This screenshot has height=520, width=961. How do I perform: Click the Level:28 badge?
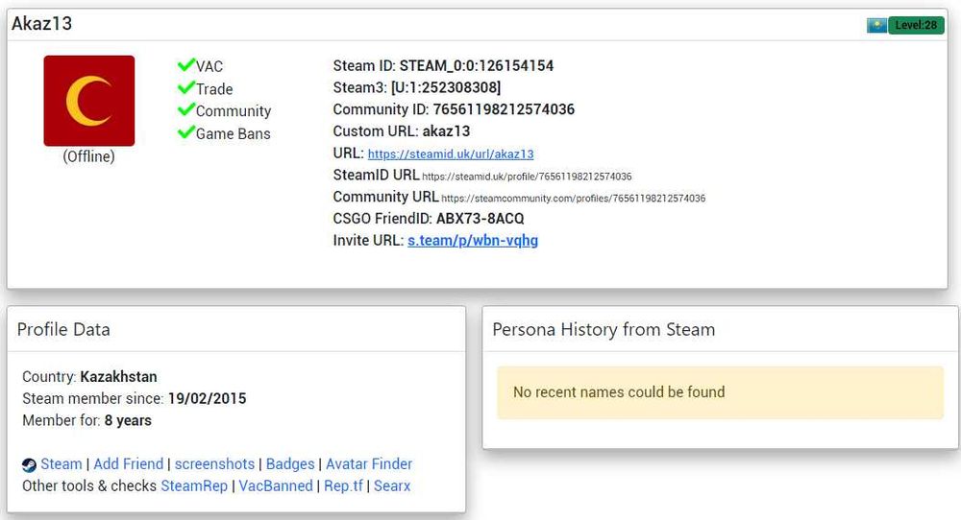[x=916, y=25]
